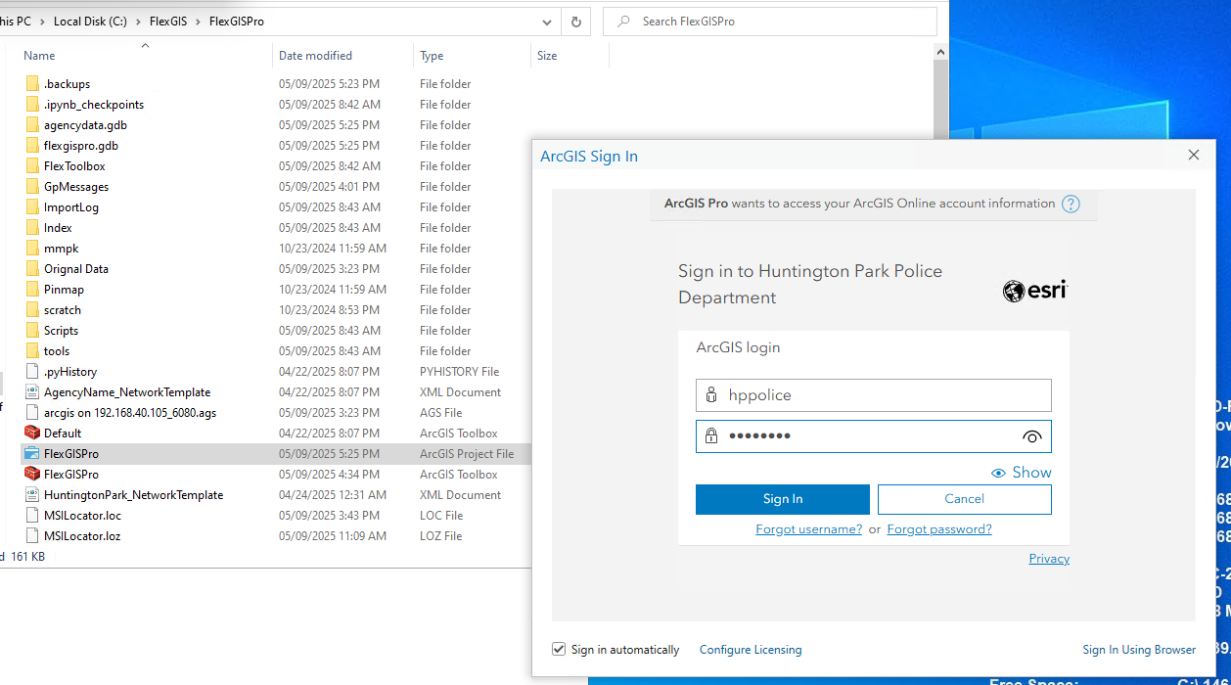Select HuntingtonPark_NetworkTemplate XML file icon
The height and width of the screenshot is (685, 1231).
pyautogui.click(x=32, y=495)
